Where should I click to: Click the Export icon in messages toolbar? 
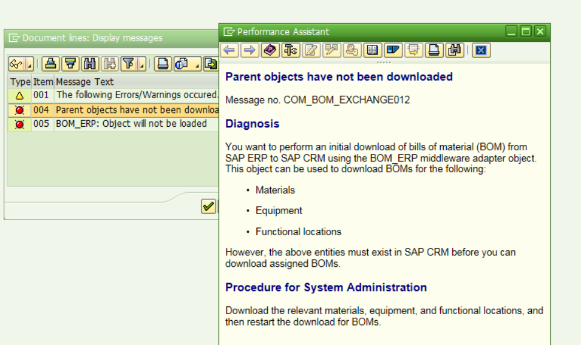211,64
